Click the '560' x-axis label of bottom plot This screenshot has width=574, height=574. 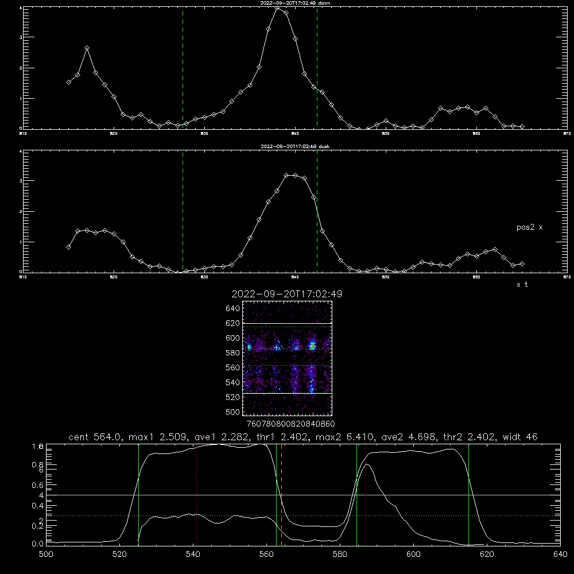point(266,554)
